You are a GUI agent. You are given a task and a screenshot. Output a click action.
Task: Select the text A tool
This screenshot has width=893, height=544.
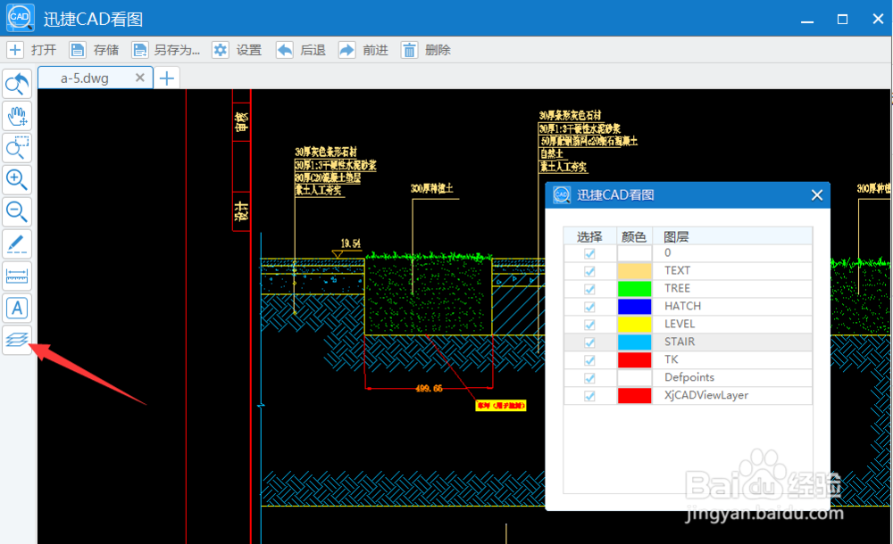tap(17, 308)
